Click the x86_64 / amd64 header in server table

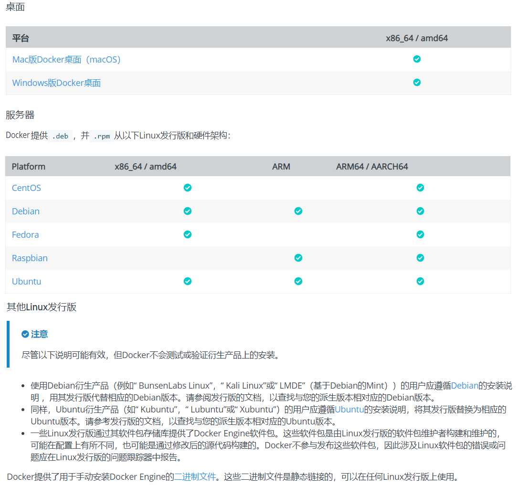tap(146, 167)
